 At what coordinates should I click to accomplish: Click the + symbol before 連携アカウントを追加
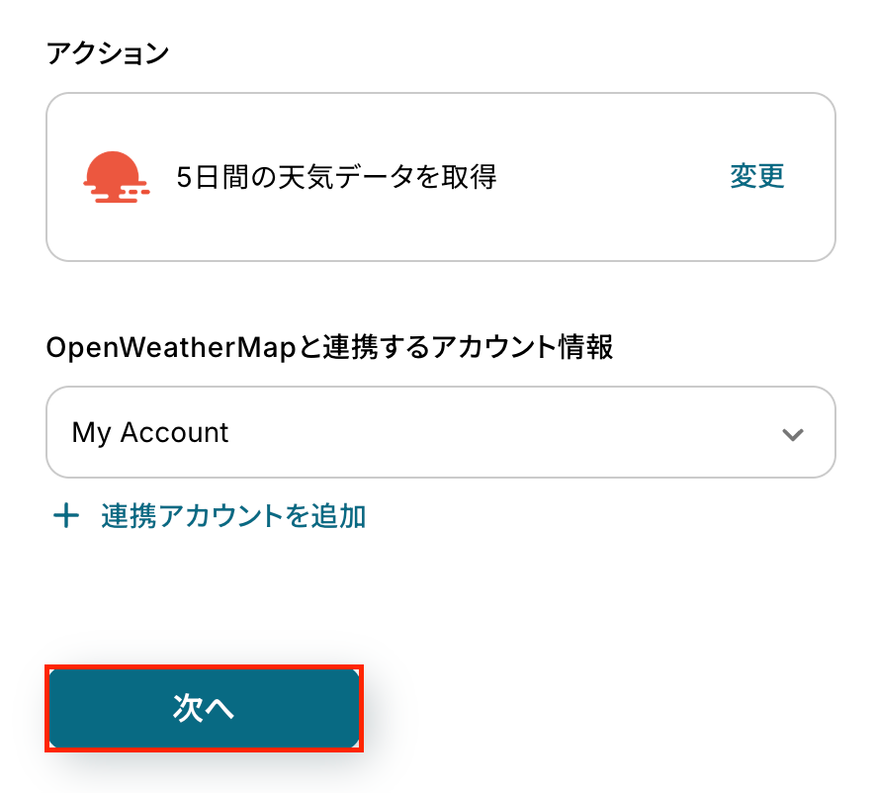click(66, 515)
